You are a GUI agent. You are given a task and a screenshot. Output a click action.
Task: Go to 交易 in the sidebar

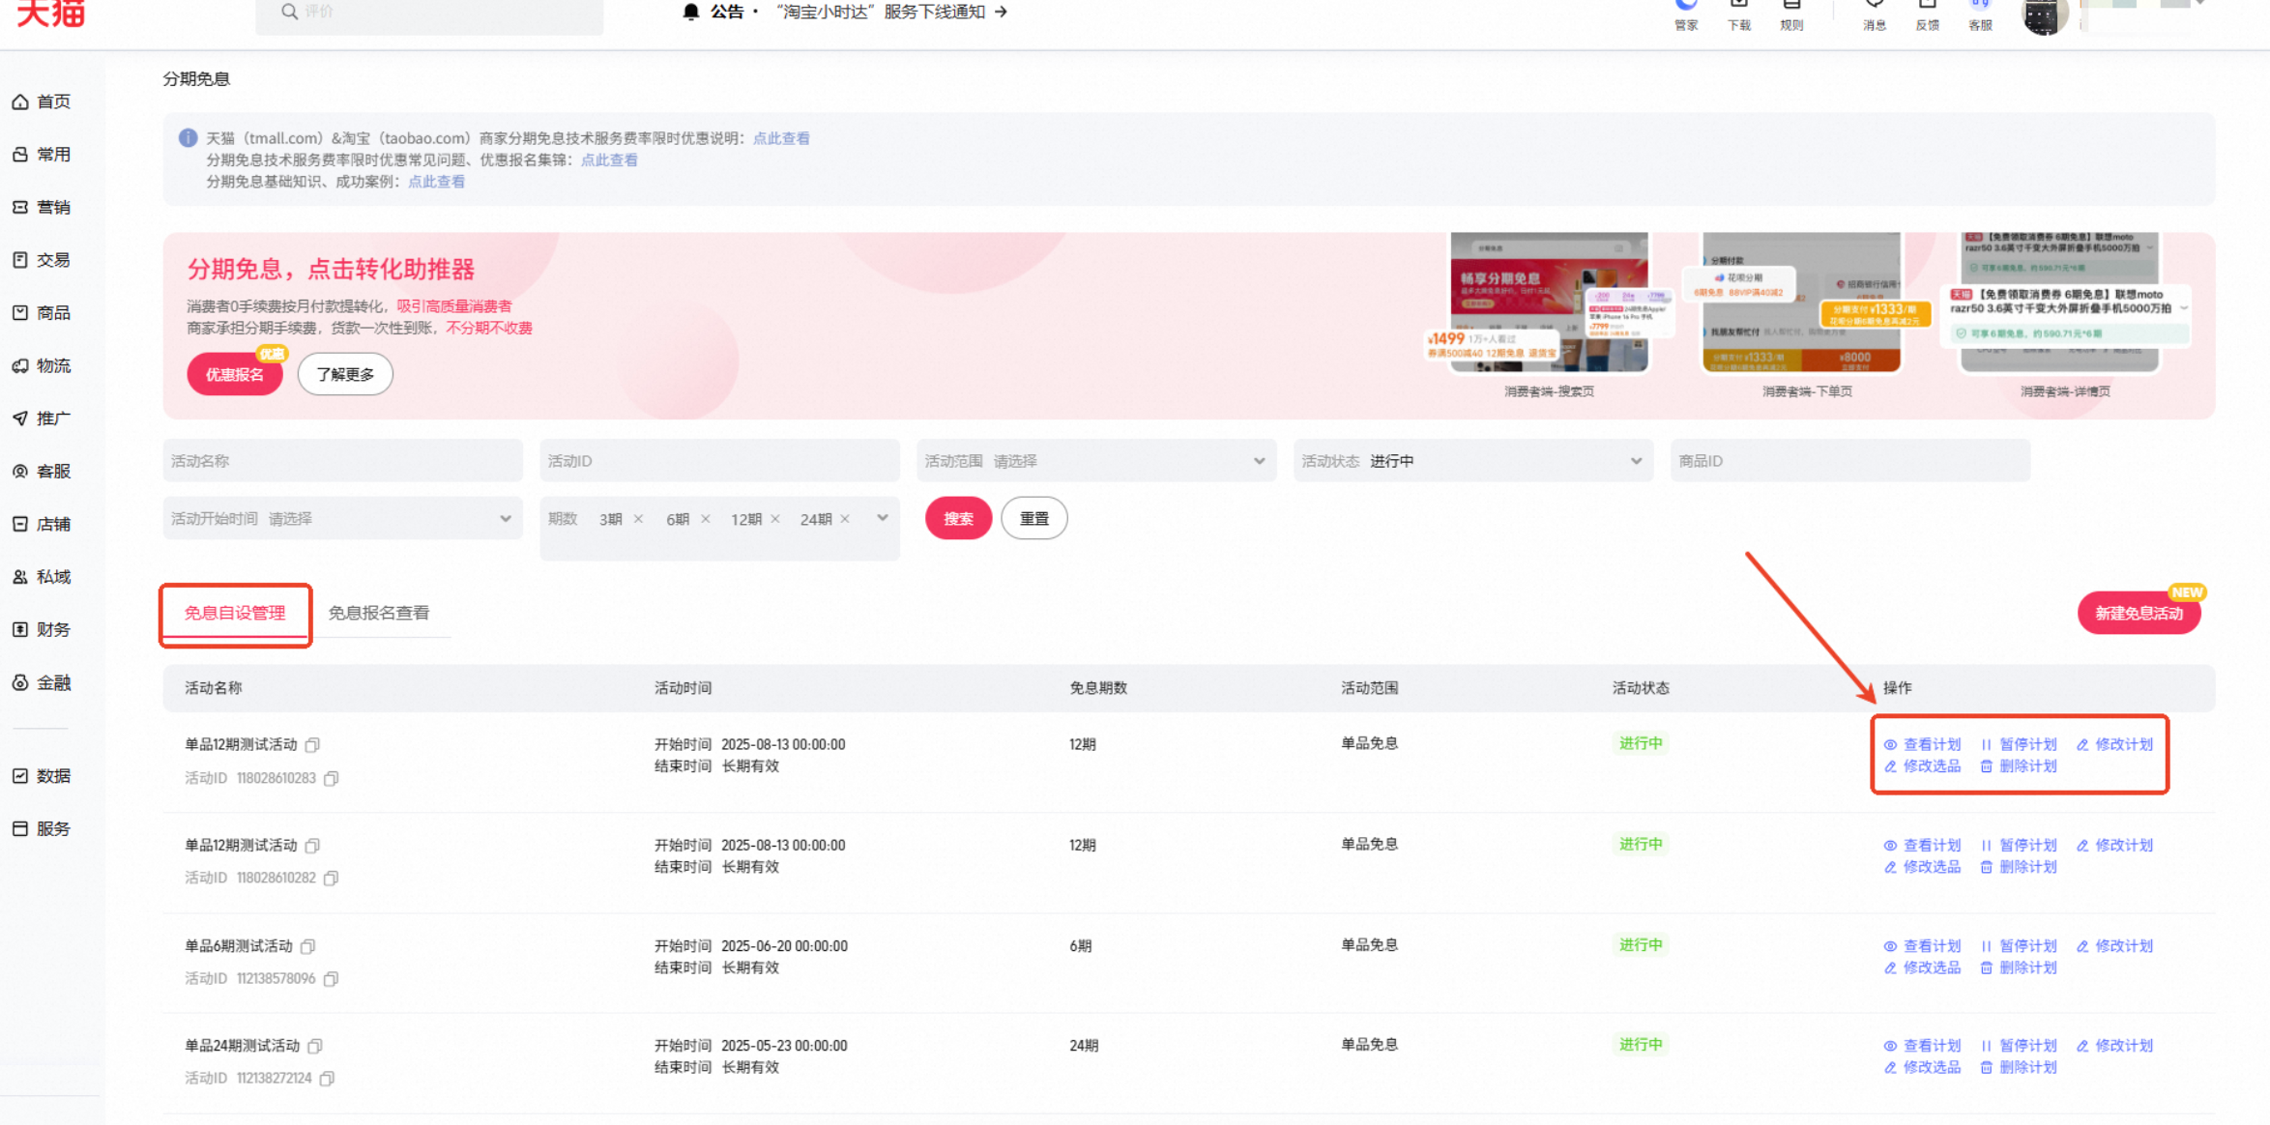click(x=42, y=260)
